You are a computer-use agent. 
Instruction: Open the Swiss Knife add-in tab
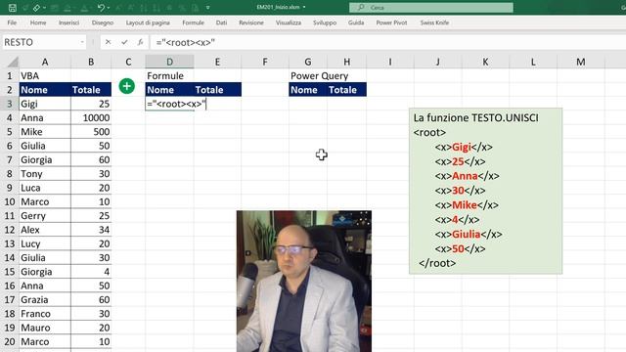click(x=434, y=22)
